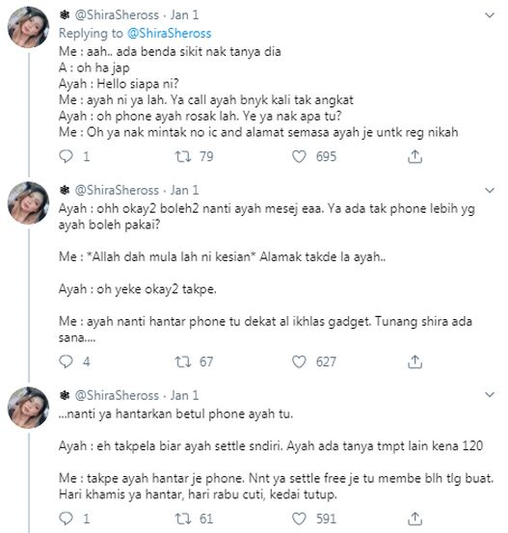Reply to the last tweet with 1 comment

pyautogui.click(x=66, y=519)
